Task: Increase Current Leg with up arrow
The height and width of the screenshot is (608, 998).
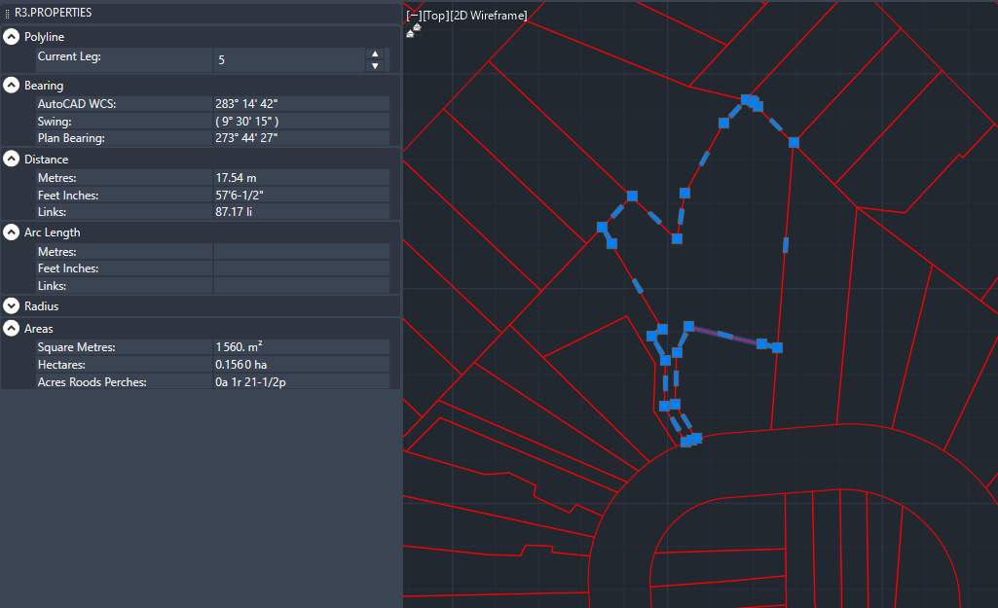Action: [x=375, y=54]
